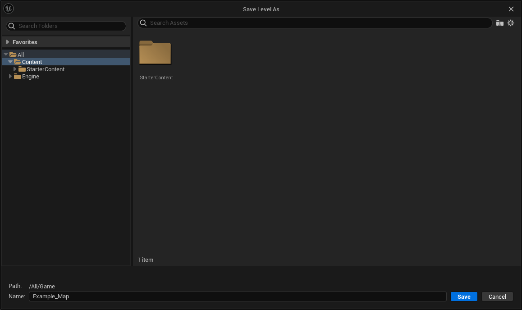522x310 pixels.
Task: Click the Name field containing Example_Map
Action: 238,296
